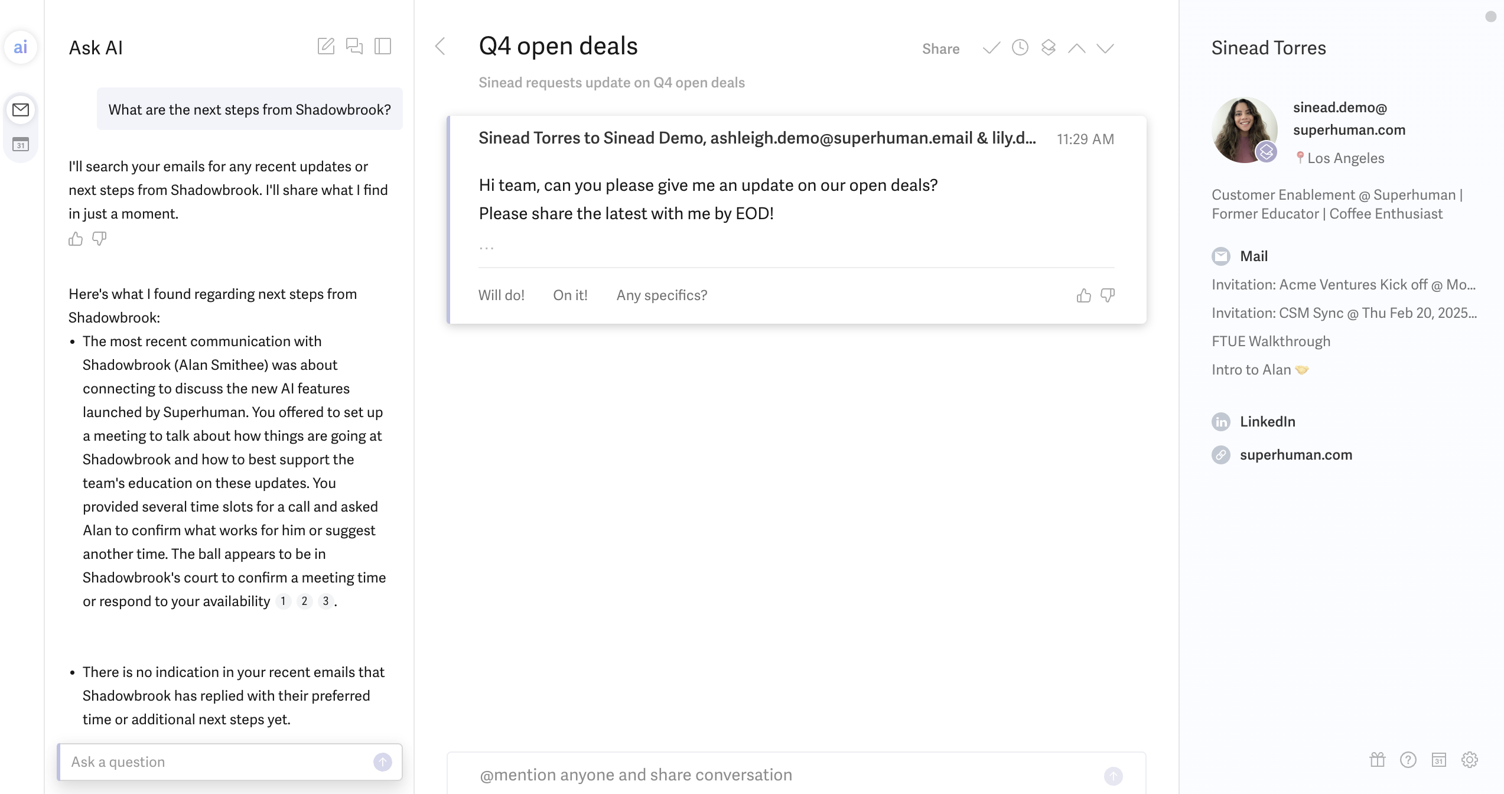
Task: Mark the conversation done with the checkmark icon
Action: [x=991, y=48]
